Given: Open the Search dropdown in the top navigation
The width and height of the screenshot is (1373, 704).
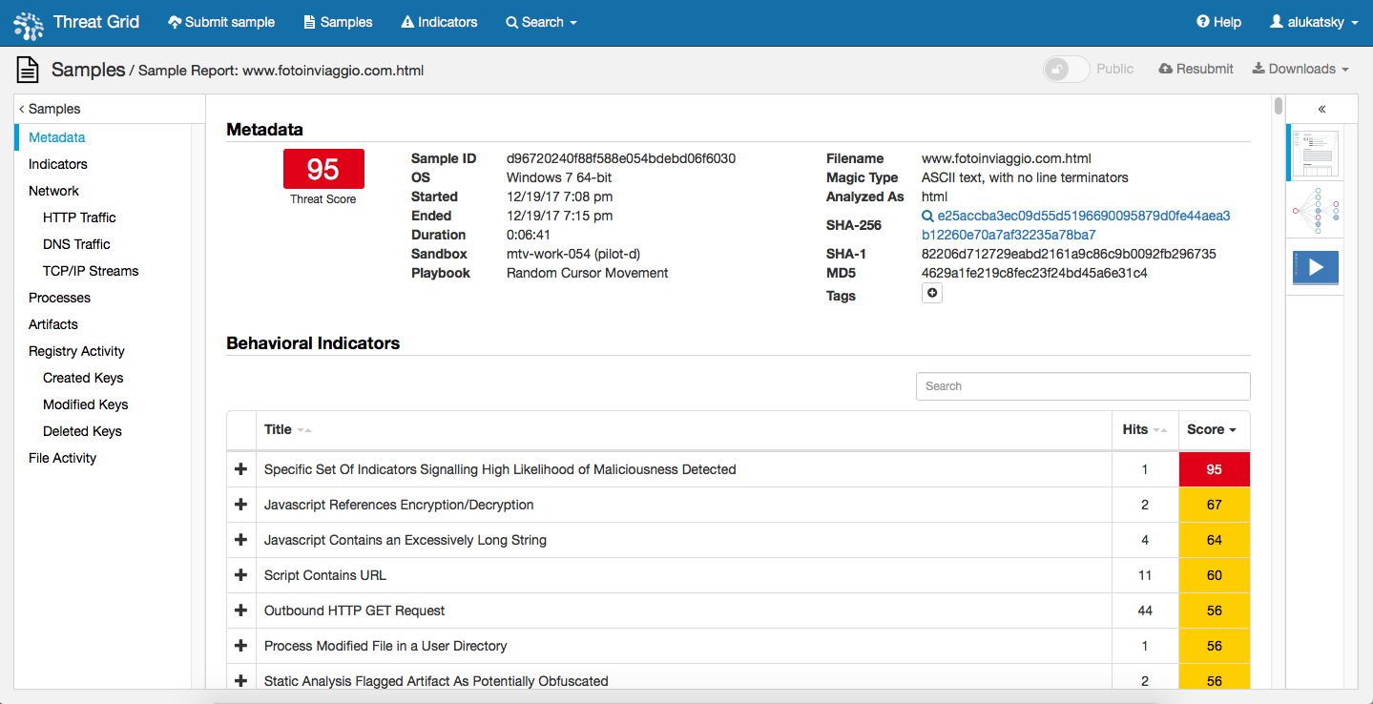Looking at the screenshot, I should 541,21.
